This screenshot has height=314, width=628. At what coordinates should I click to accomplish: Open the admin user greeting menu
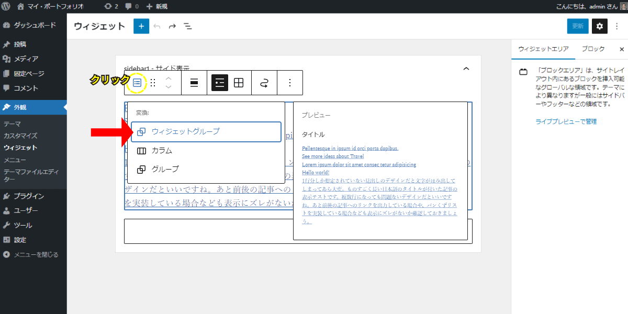(x=591, y=7)
